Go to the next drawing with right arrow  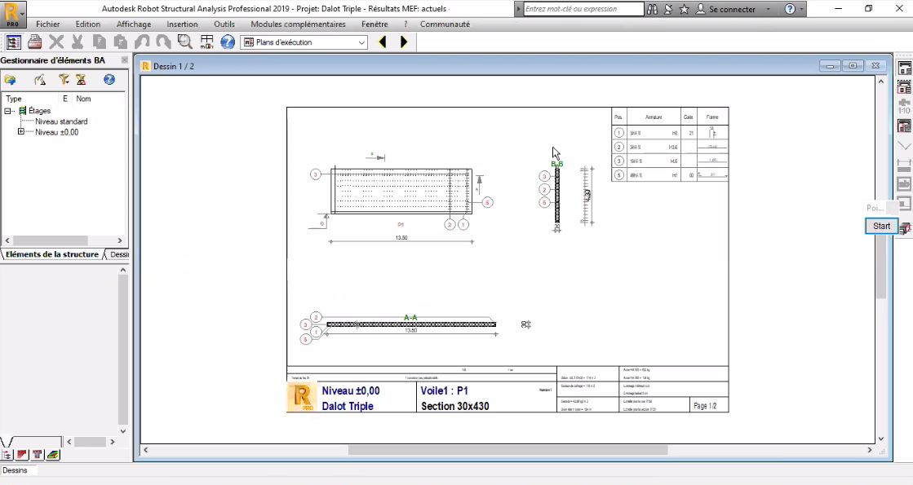(x=403, y=42)
